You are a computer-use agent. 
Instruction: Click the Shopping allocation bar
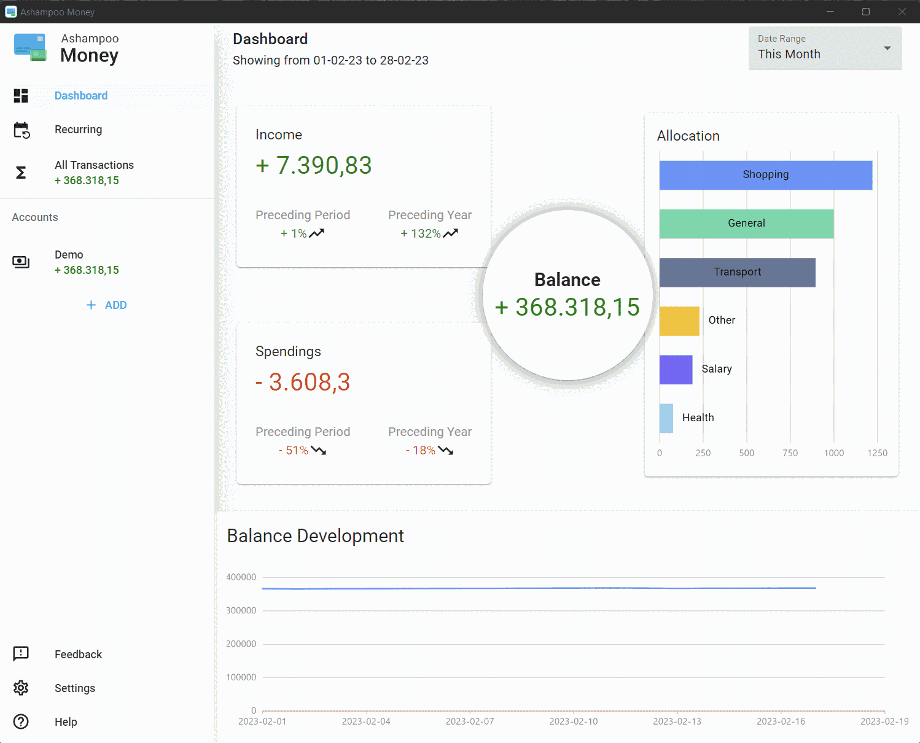coord(765,174)
